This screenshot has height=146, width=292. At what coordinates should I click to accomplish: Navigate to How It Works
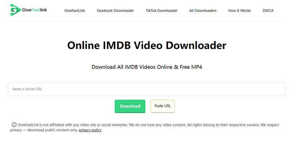(239, 11)
